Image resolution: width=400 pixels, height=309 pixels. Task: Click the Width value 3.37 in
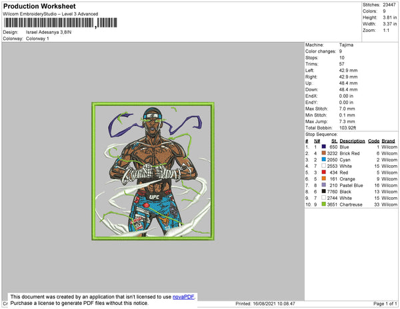pyautogui.click(x=389, y=24)
